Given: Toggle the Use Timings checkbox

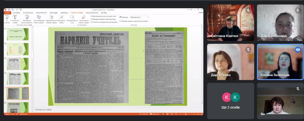Looking at the screenshot, I should point(92,19).
